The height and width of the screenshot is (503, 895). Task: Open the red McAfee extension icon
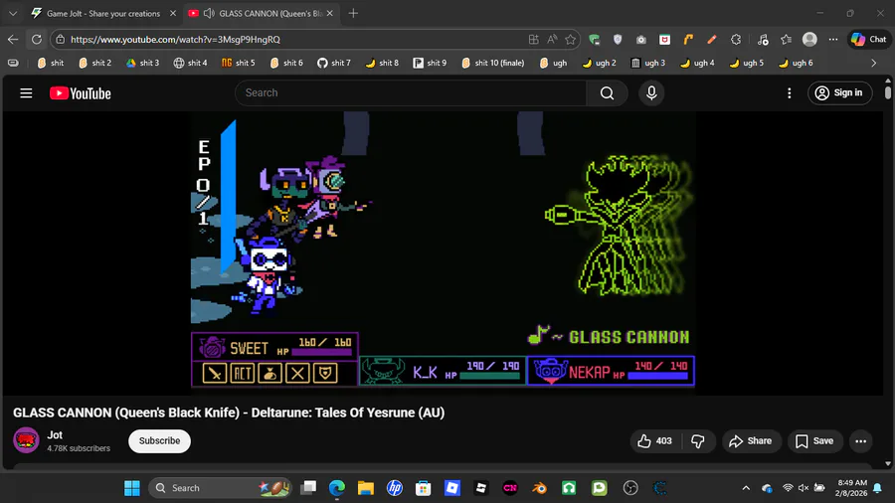pyautogui.click(x=665, y=40)
